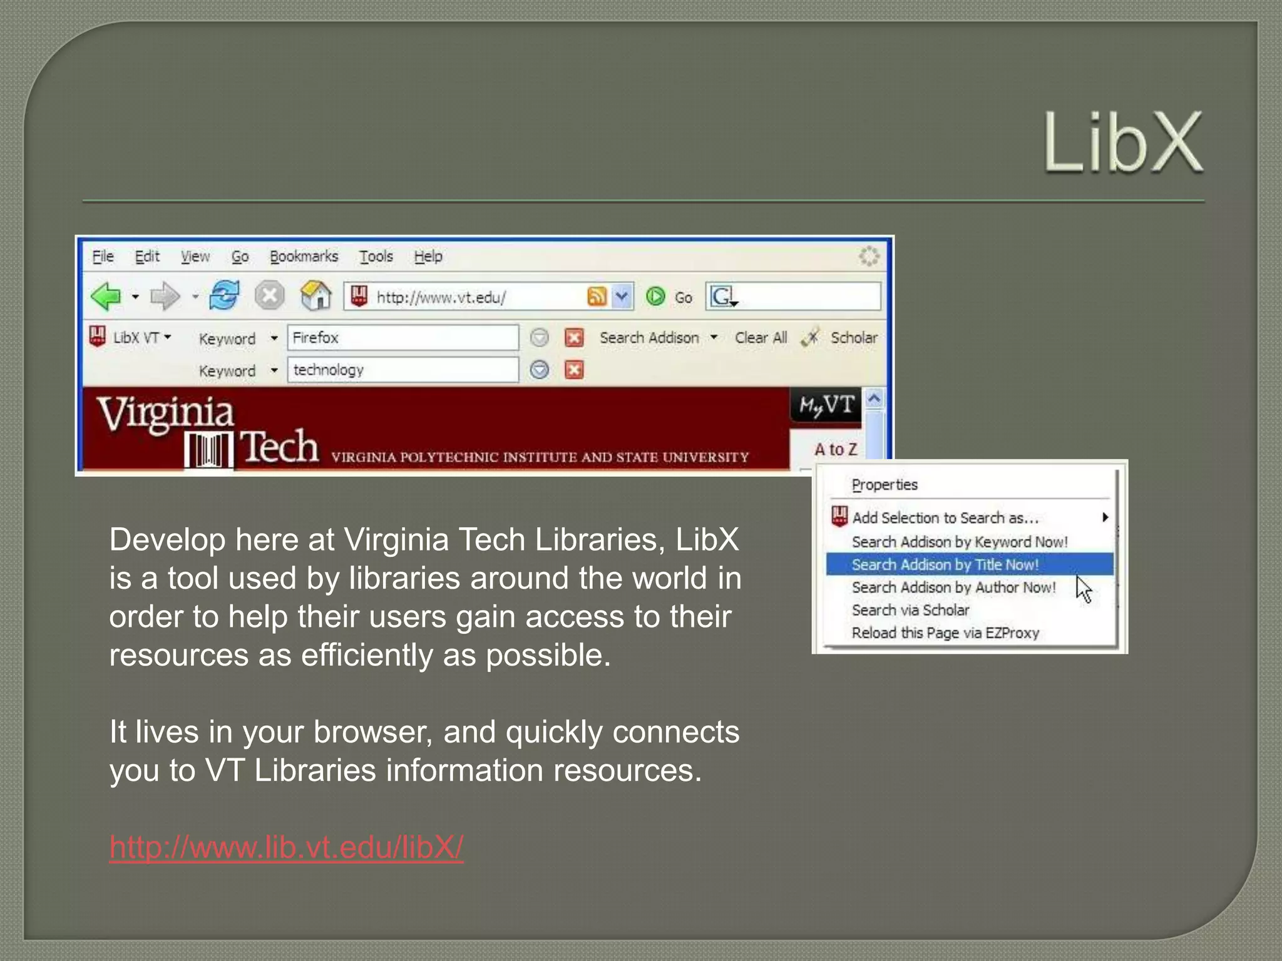Click the page scrollbar up arrow
Image resolution: width=1282 pixels, height=961 pixels.
tap(874, 398)
